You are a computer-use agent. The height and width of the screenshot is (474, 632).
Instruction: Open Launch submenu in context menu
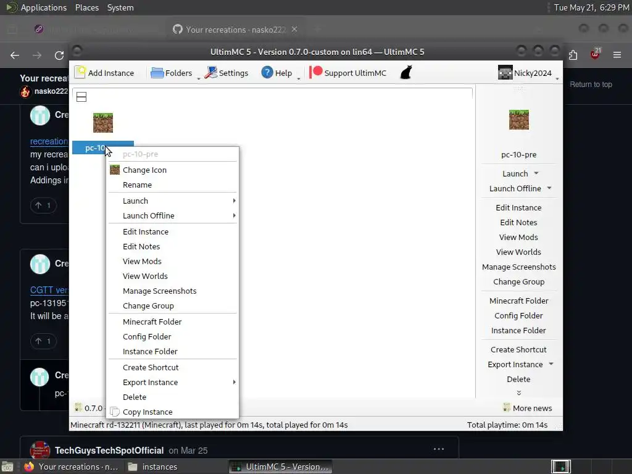172,201
